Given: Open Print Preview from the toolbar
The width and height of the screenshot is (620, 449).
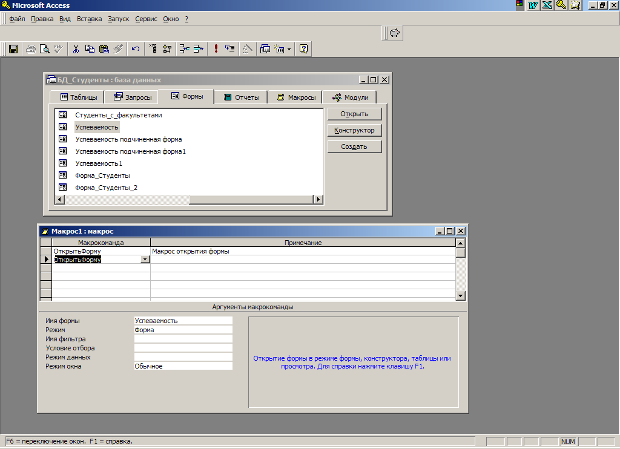Looking at the screenshot, I should pyautogui.click(x=45, y=49).
